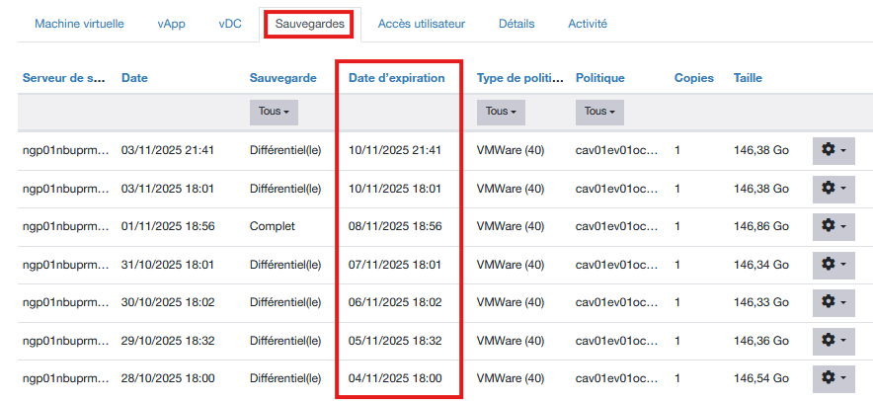The image size is (873, 401).
Task: Open gear menu for the Complet backup
Action: click(833, 226)
